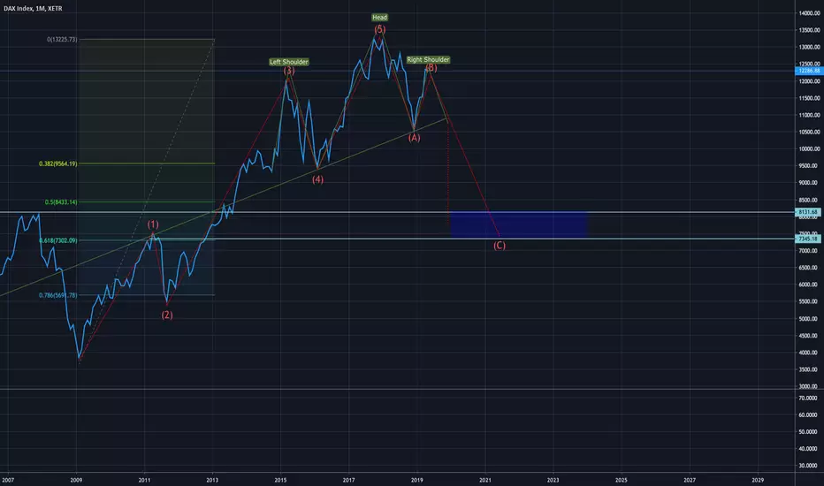Click the 2021 label on time axis

(x=485, y=480)
